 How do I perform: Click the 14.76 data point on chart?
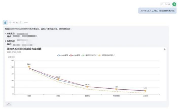tap(87, 87)
